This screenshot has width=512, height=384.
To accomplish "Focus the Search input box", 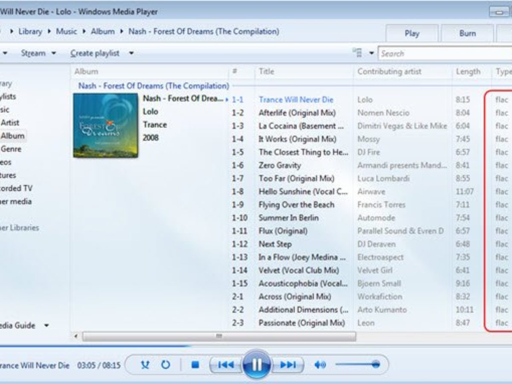I will coord(445,53).
